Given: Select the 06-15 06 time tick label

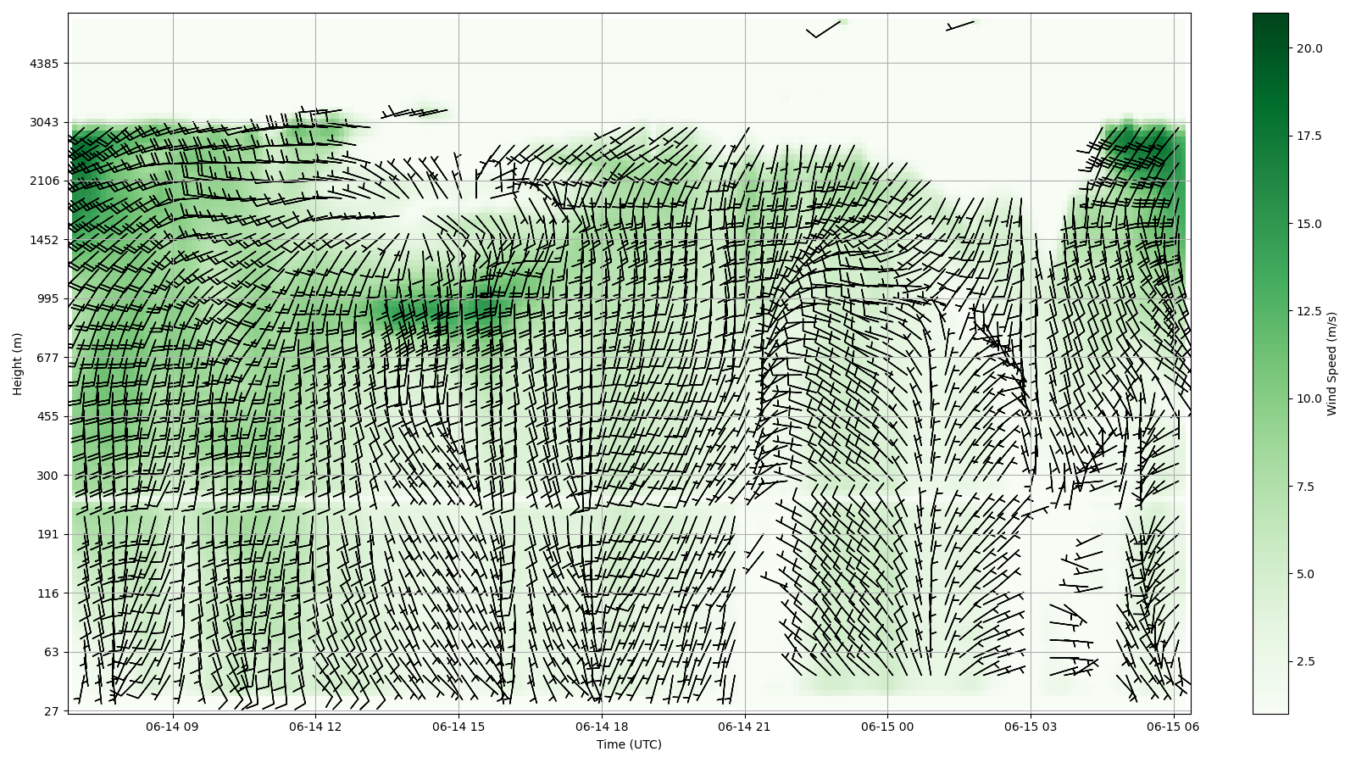Looking at the screenshot, I should 1174,727.
